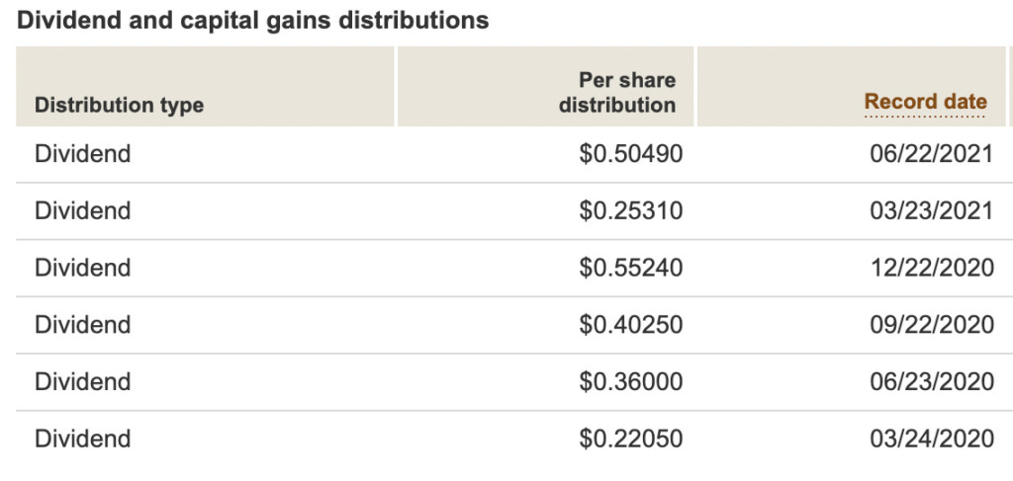Click Dividend in the 09/22/2020 row
1013x481 pixels.
(x=82, y=325)
